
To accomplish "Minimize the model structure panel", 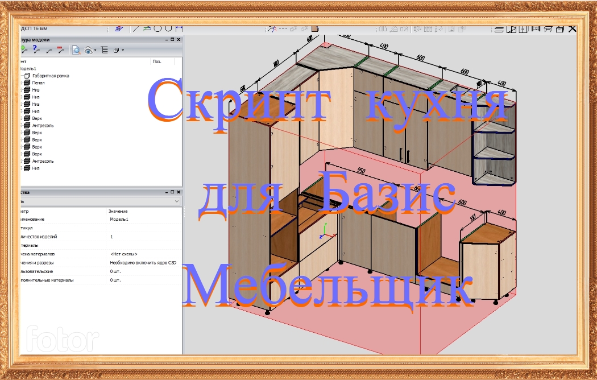I will [167, 40].
